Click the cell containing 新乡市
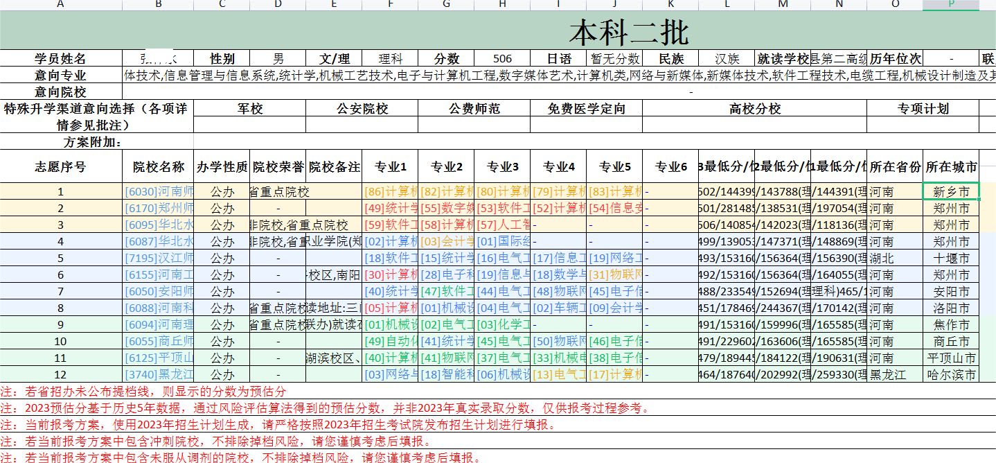The height and width of the screenshot is (463, 996). coord(950,190)
